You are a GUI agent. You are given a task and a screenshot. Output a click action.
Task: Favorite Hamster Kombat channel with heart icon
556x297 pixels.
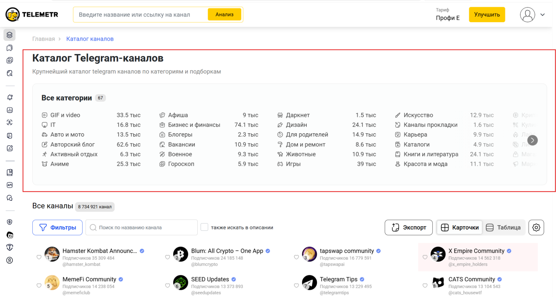pyautogui.click(x=39, y=257)
